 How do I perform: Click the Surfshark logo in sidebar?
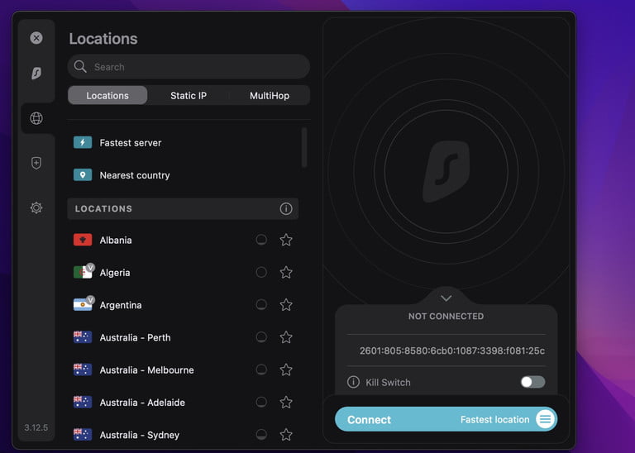point(36,74)
